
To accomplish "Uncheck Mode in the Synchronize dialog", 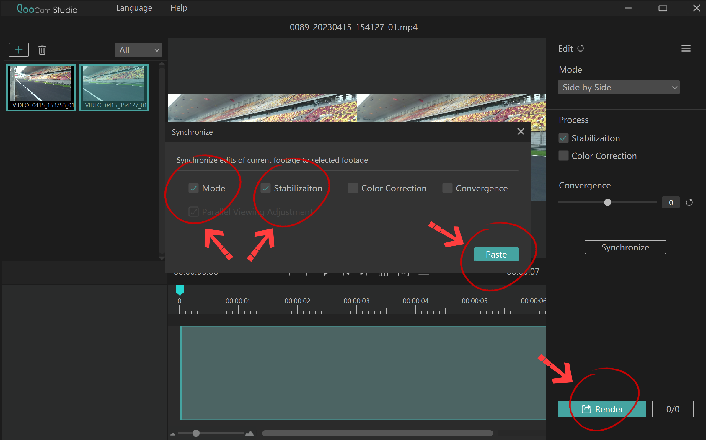I will click(x=194, y=188).
